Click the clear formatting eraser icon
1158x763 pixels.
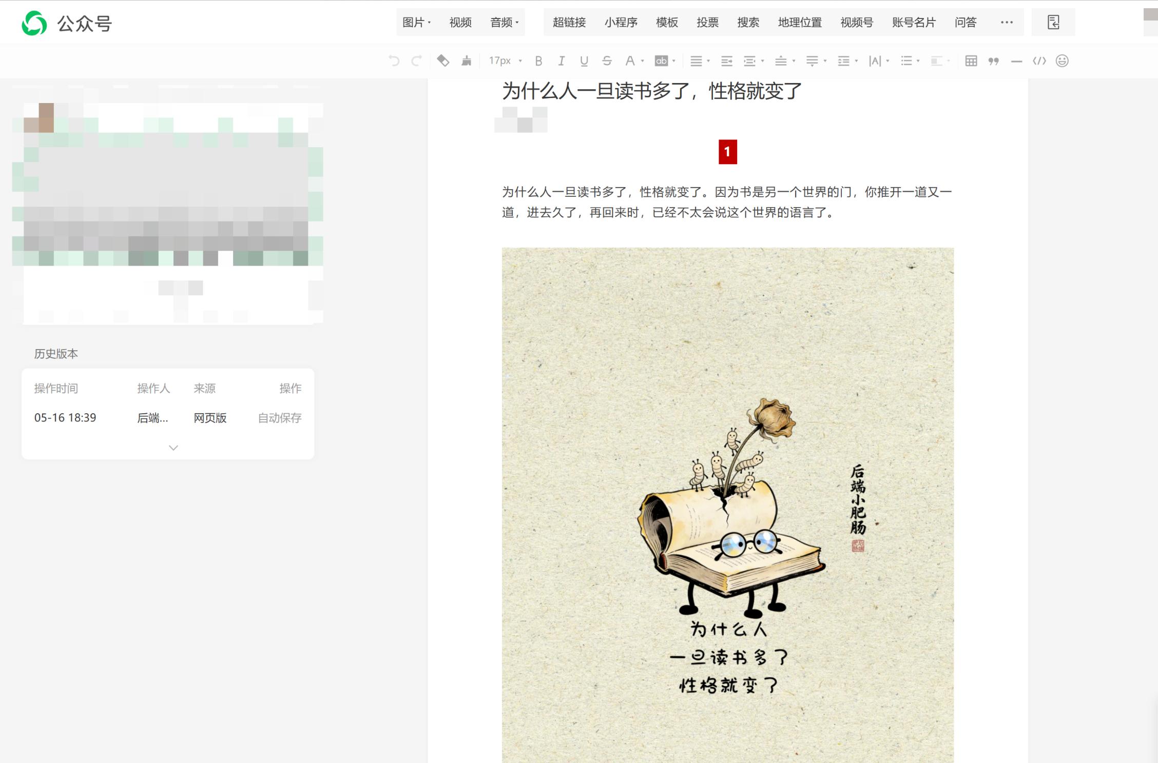pos(443,61)
